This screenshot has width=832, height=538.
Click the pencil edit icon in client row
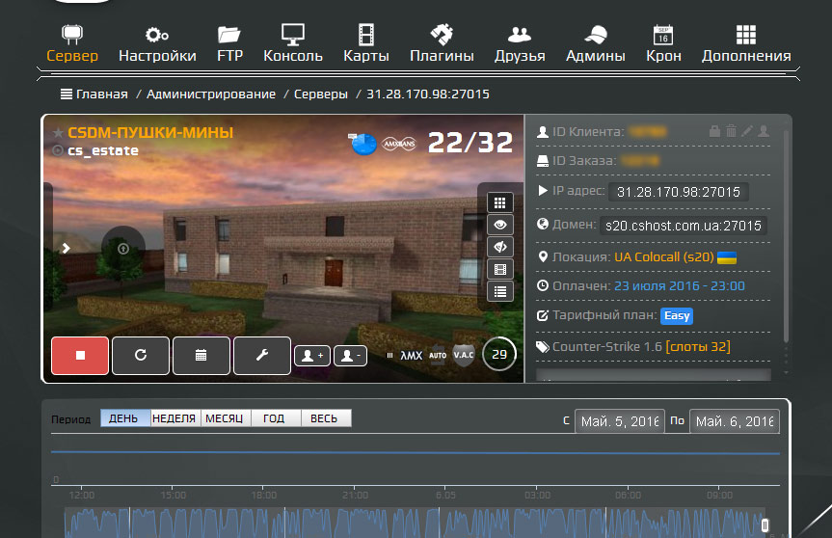click(x=747, y=130)
